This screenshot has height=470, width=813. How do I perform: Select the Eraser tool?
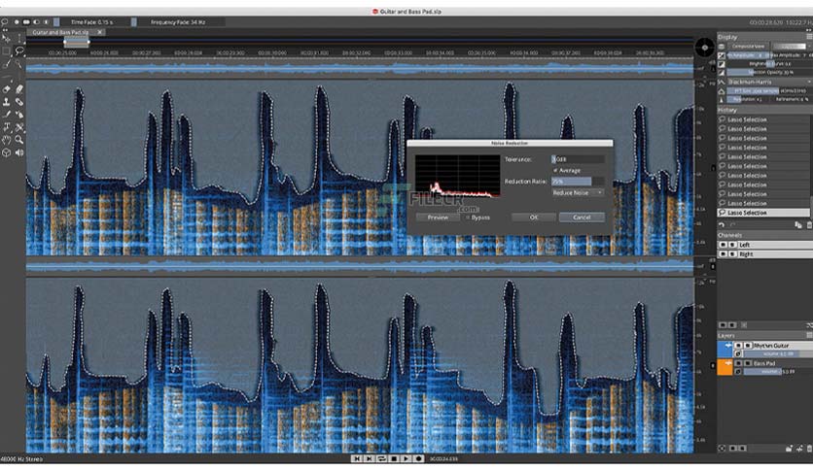[x=6, y=89]
